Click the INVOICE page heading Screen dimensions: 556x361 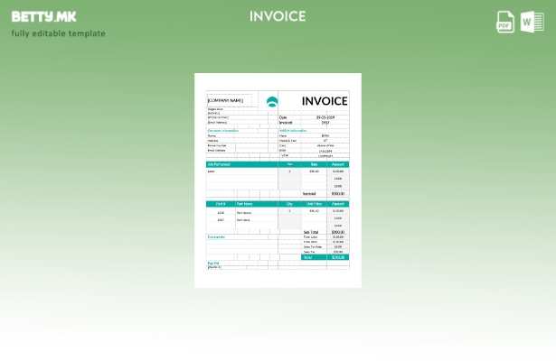pos(278,16)
